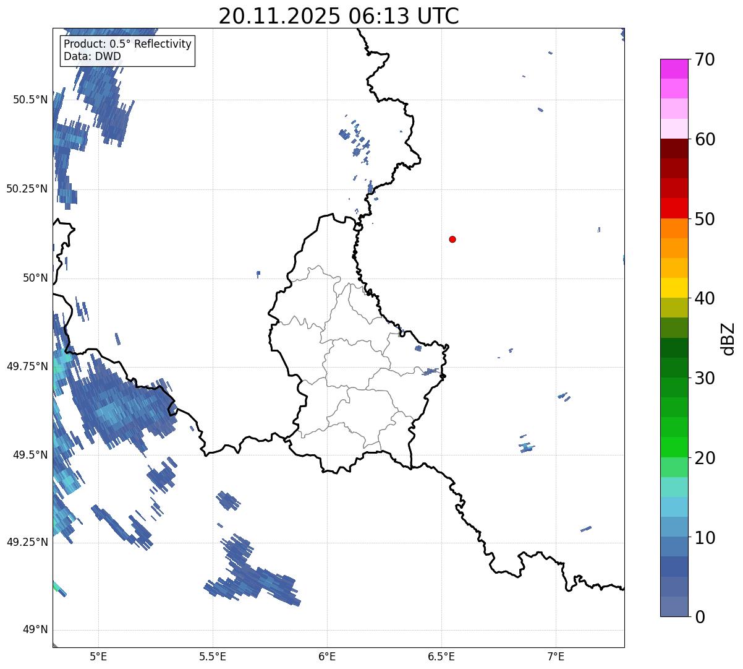Click the bright green band just above 20 dBZ
Viewport: 743px width, 669px height.
pyautogui.click(x=674, y=447)
